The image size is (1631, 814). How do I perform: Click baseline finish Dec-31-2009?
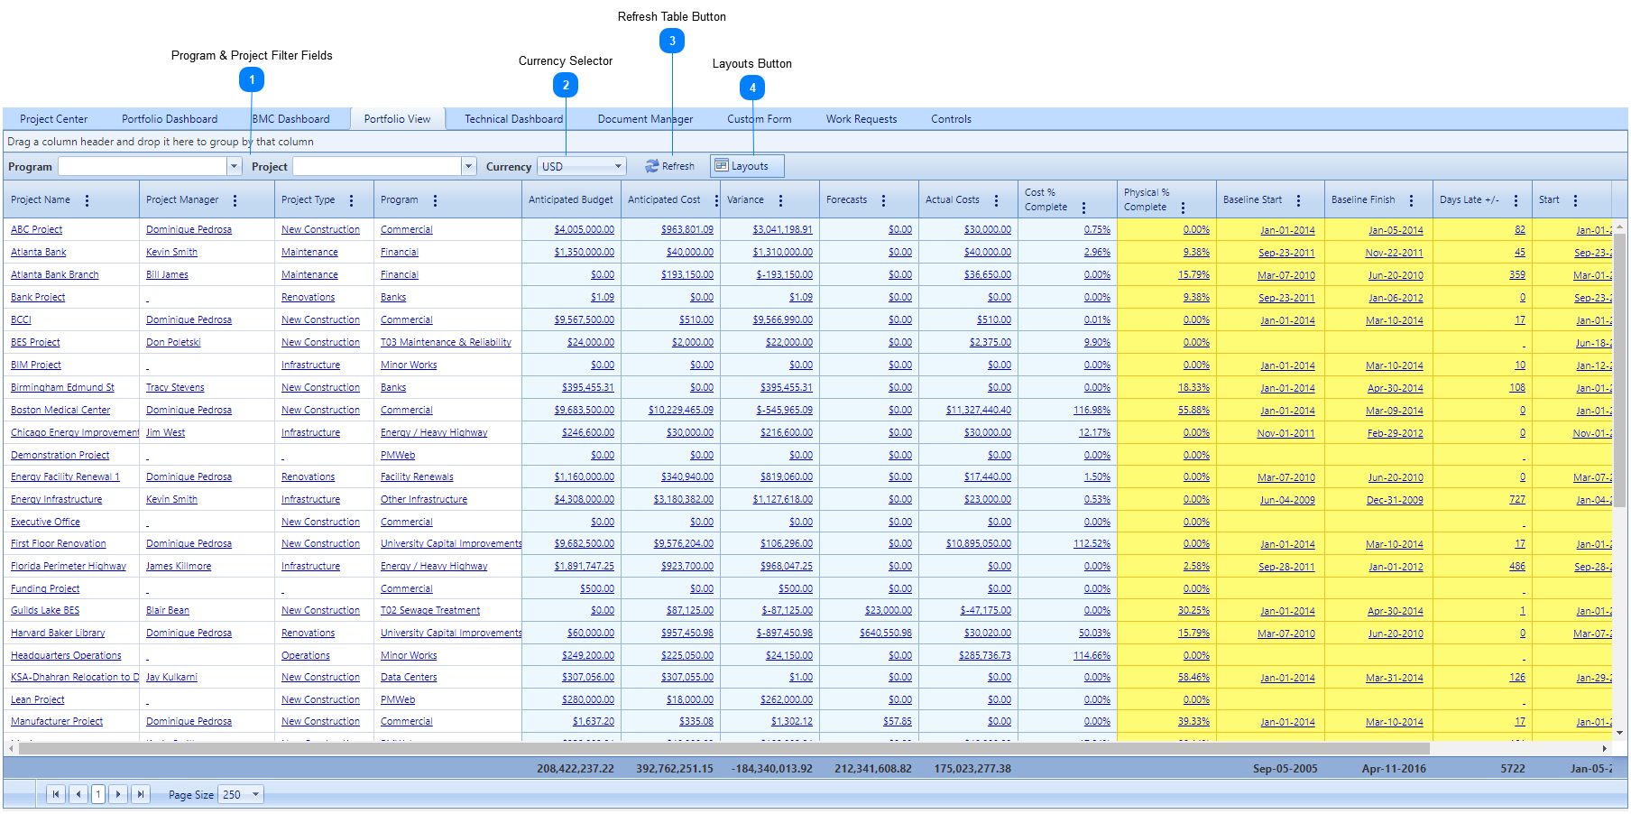1395,499
